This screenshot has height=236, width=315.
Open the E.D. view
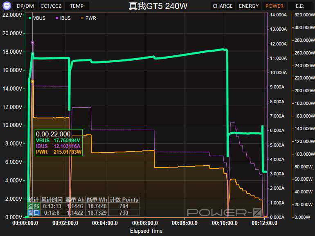[x=299, y=6]
